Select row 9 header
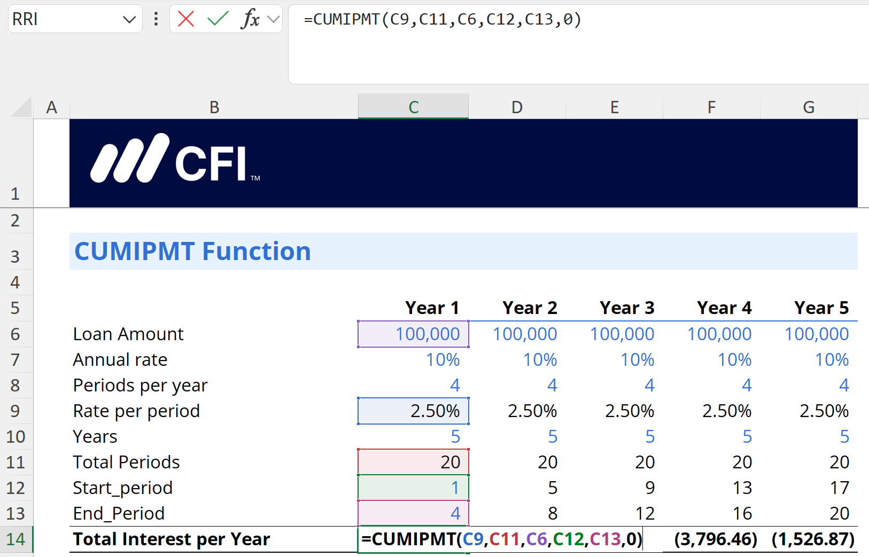 (16, 411)
